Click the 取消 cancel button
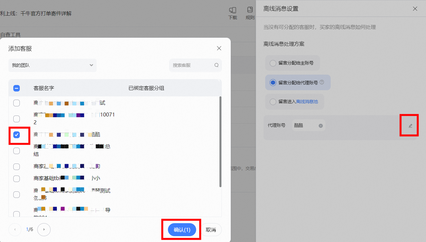Screen dimensions: 426x242 pyautogui.click(x=211, y=230)
